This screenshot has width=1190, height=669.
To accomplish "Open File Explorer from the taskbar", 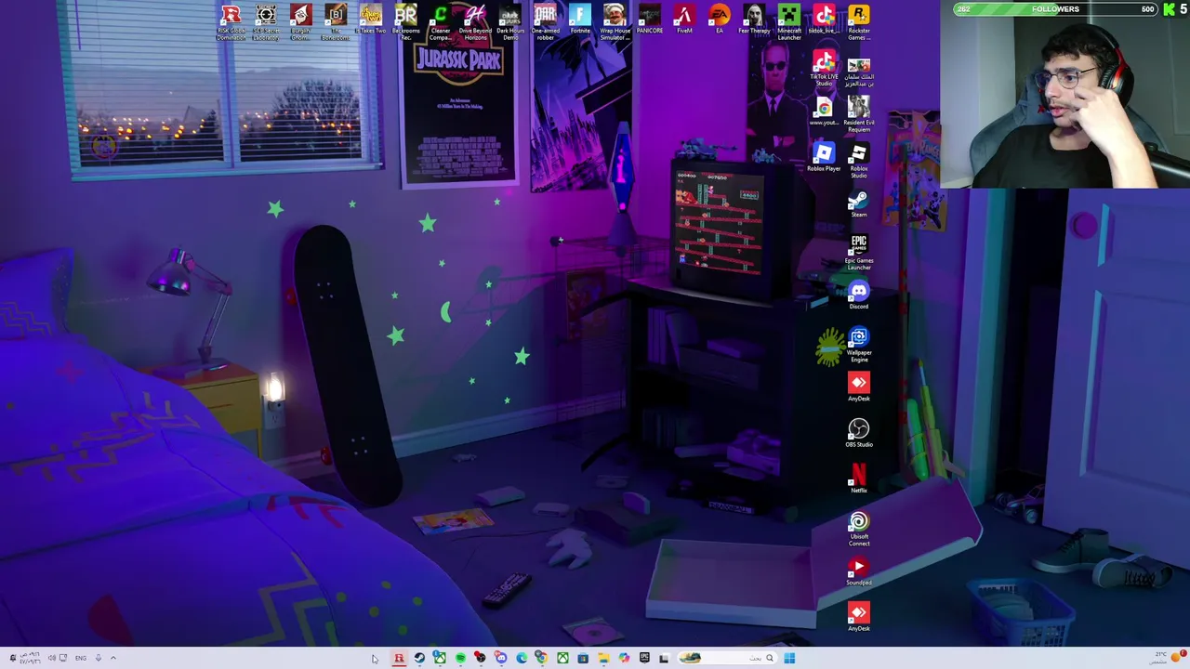I will click(603, 658).
